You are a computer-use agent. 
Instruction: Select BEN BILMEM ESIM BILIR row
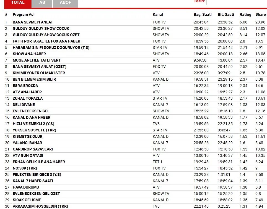point(136,79)
